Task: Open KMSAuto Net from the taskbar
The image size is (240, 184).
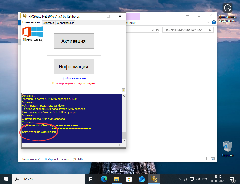Action: [x=154, y=179]
